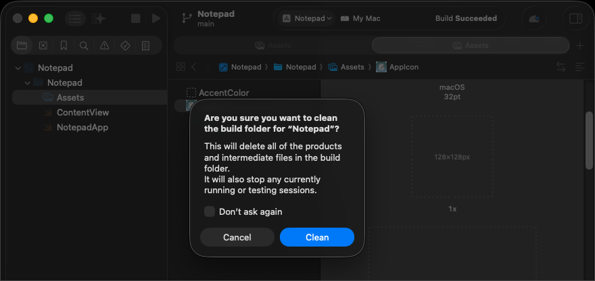
Task: Switch to the right Assets tab
Action: [470, 45]
